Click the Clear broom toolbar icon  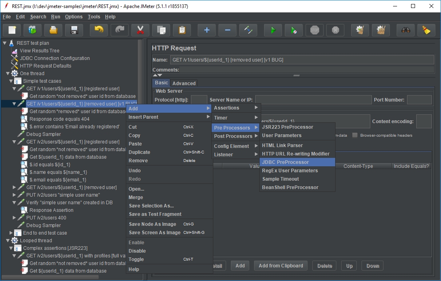[360, 30]
